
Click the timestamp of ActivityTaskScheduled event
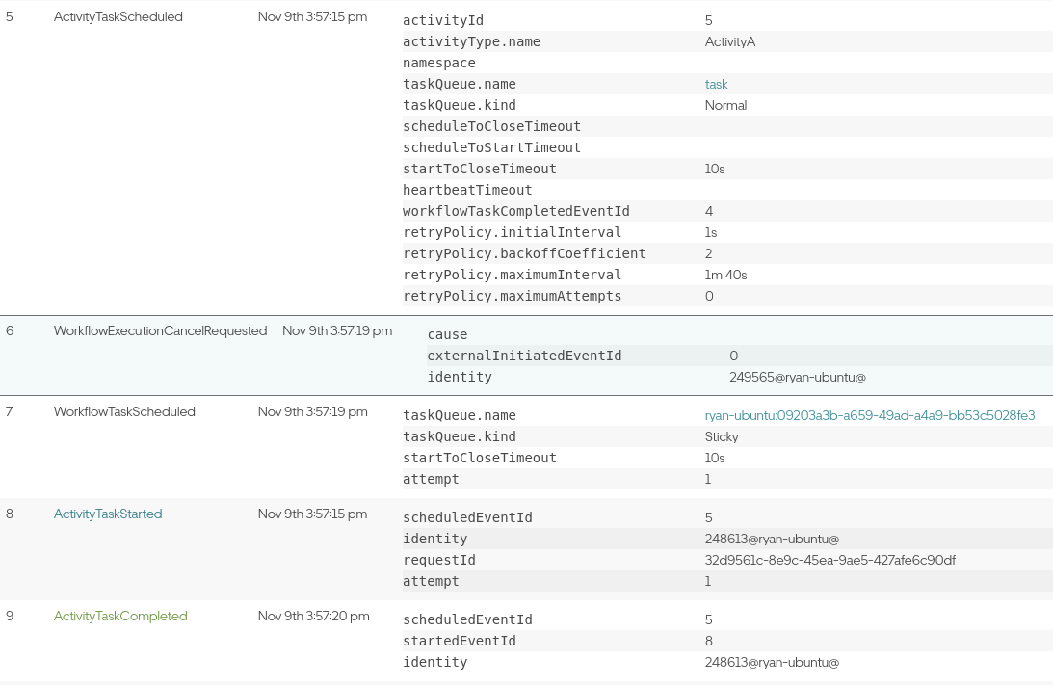tap(312, 16)
